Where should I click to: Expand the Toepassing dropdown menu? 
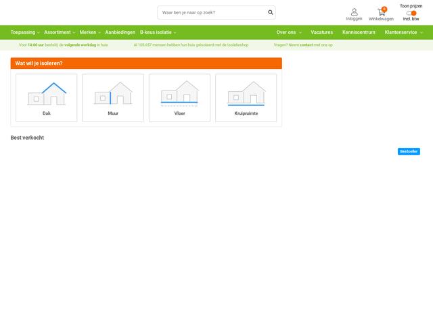(24, 32)
